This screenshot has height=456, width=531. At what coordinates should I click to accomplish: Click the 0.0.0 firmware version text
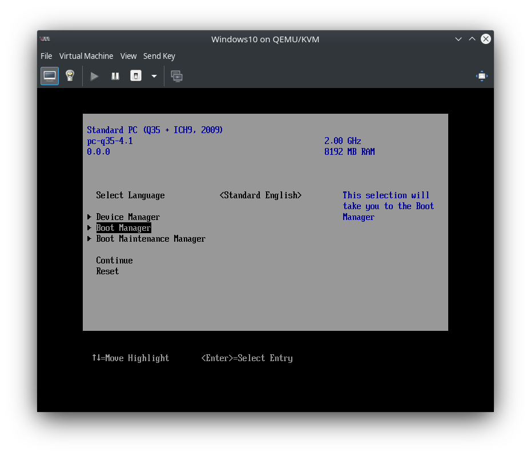(x=98, y=152)
